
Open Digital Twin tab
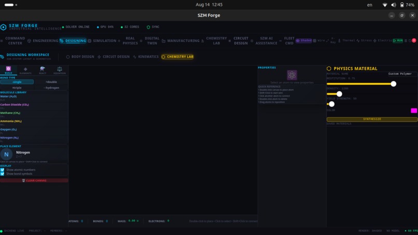(x=150, y=40)
